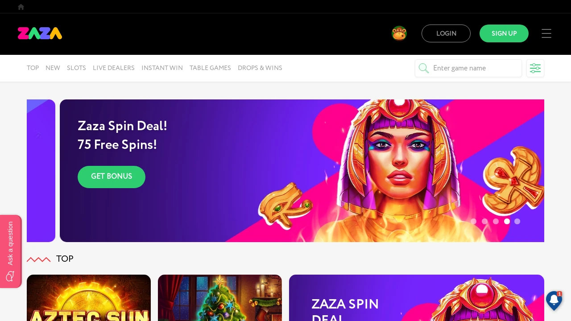Click the ZAZA logo
The height and width of the screenshot is (321, 571).
[40, 33]
